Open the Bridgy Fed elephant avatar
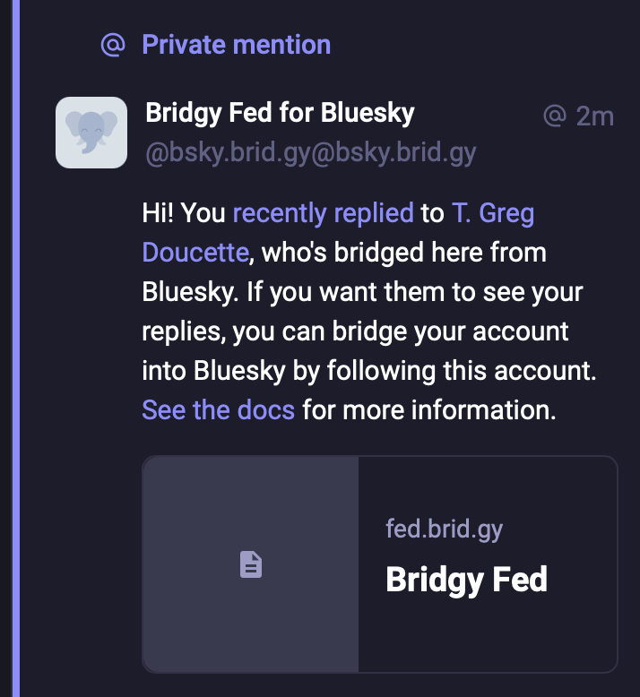This screenshot has height=697, width=640. pyautogui.click(x=91, y=133)
